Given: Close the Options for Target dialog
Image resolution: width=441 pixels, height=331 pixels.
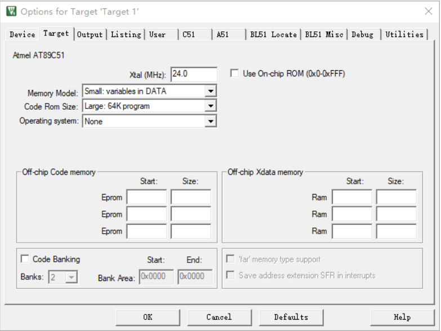Looking at the screenshot, I should [x=429, y=11].
